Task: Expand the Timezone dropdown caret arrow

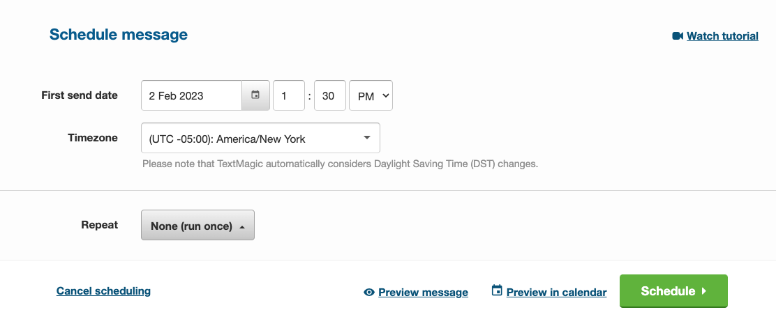Action: [367, 137]
